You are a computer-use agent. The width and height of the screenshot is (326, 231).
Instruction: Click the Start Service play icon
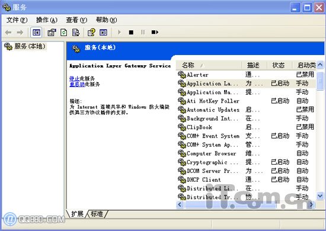119,32
